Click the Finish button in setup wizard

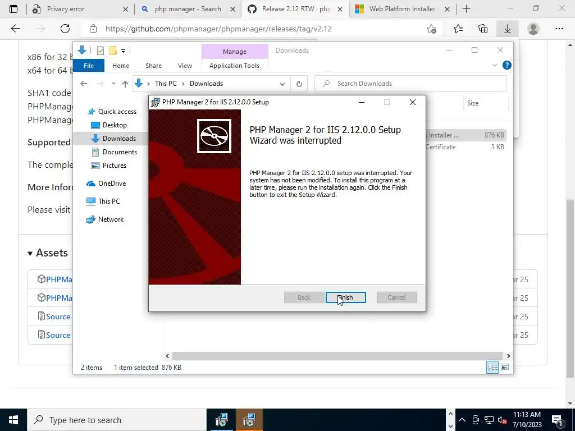coord(345,297)
